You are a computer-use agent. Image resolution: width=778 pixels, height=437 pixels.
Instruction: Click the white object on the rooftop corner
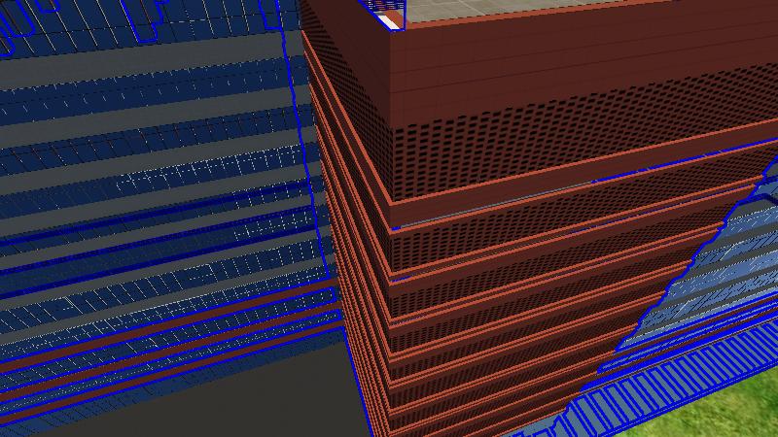(x=388, y=21)
